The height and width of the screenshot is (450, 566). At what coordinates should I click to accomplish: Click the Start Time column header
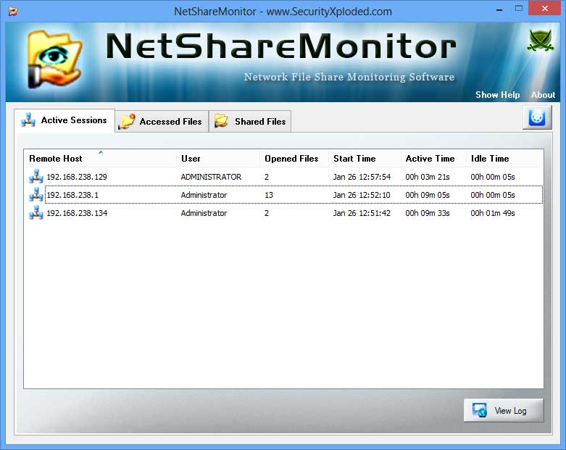[x=354, y=159]
